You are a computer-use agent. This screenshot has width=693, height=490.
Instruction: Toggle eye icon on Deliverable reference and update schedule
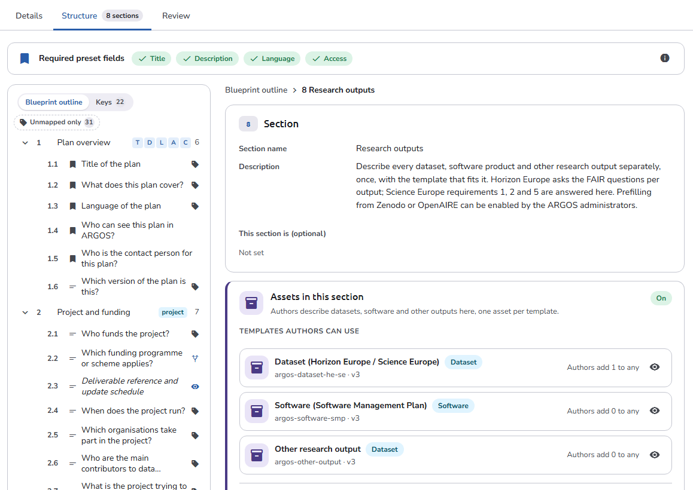(195, 387)
